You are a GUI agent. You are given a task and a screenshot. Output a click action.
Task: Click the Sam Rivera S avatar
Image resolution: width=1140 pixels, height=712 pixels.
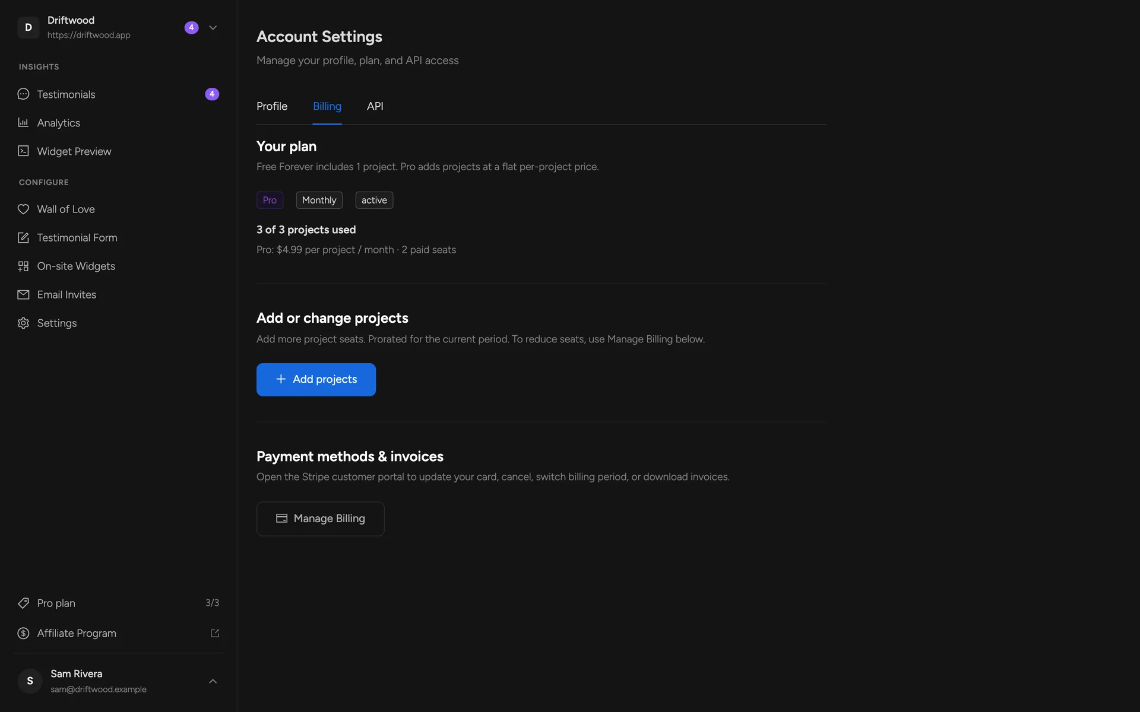pos(30,681)
